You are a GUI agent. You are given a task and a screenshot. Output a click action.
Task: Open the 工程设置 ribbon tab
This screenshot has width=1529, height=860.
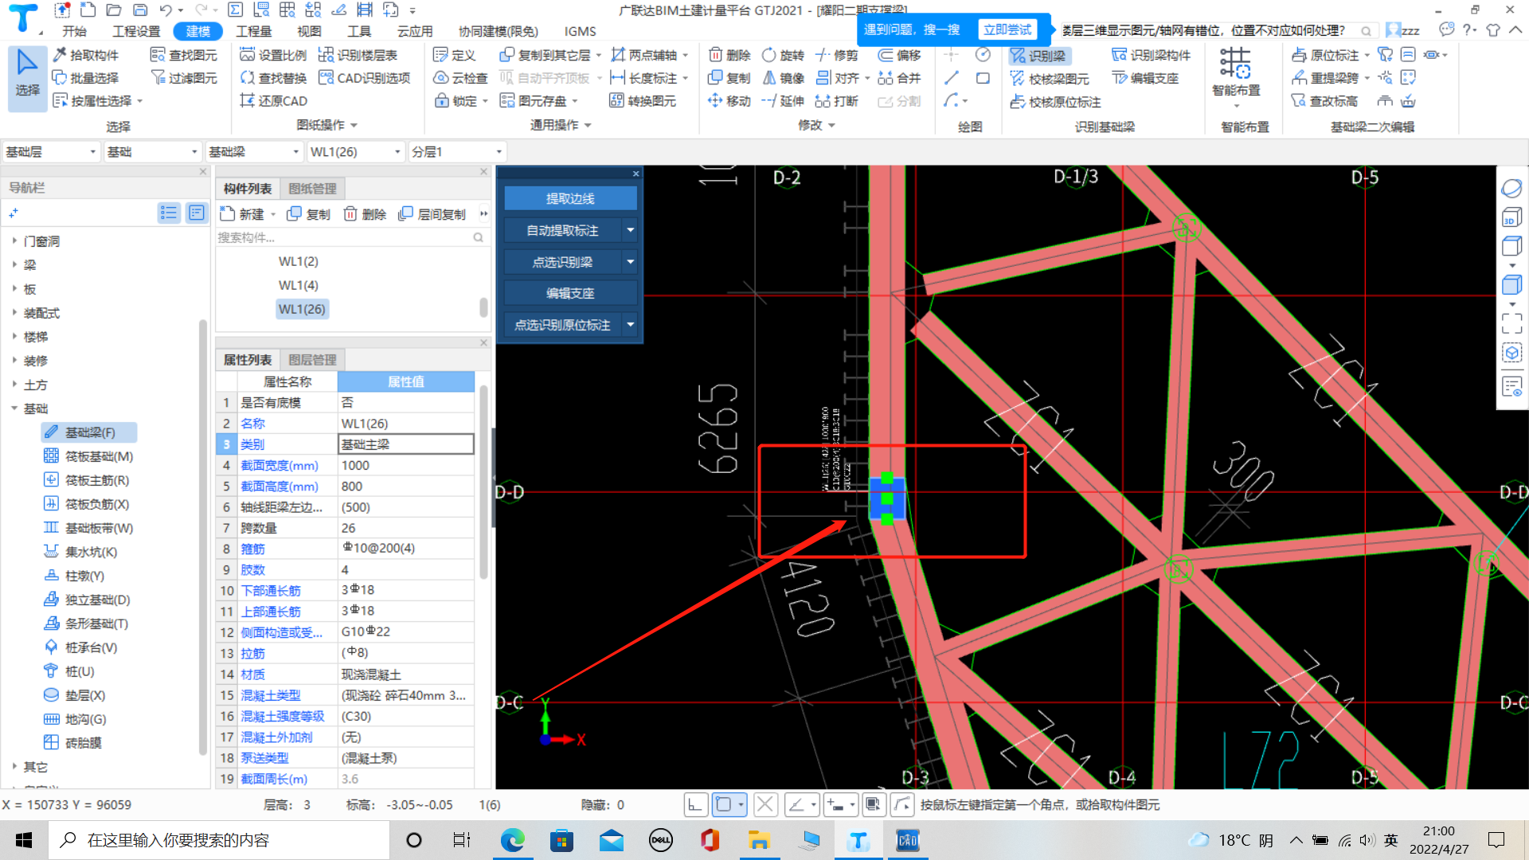pos(136,31)
